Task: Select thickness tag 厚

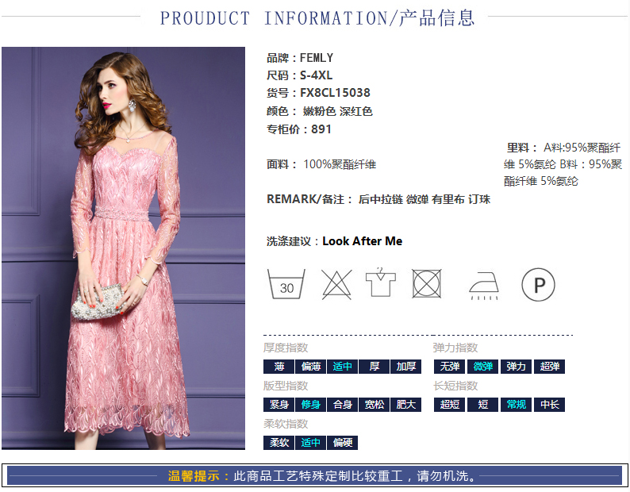Action: (374, 367)
